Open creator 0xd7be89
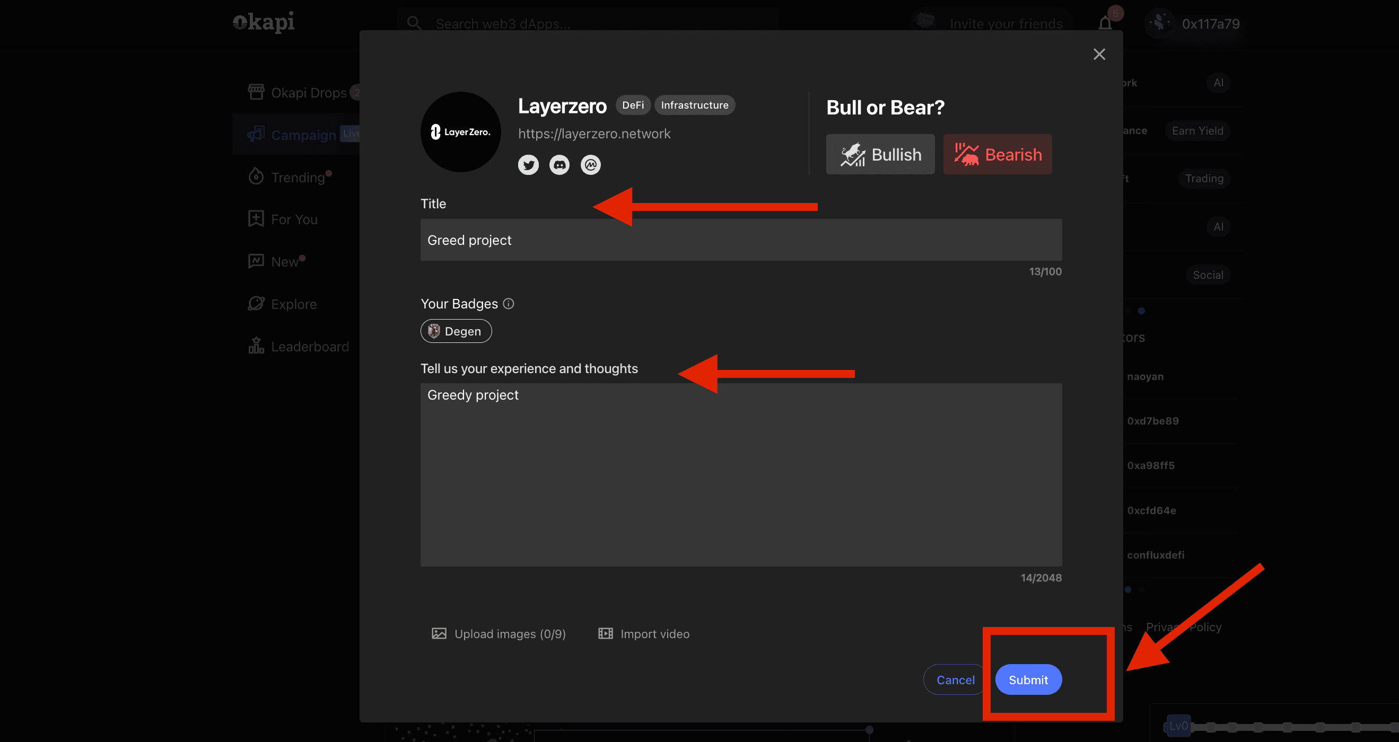Image resolution: width=1399 pixels, height=742 pixels. [x=1152, y=421]
